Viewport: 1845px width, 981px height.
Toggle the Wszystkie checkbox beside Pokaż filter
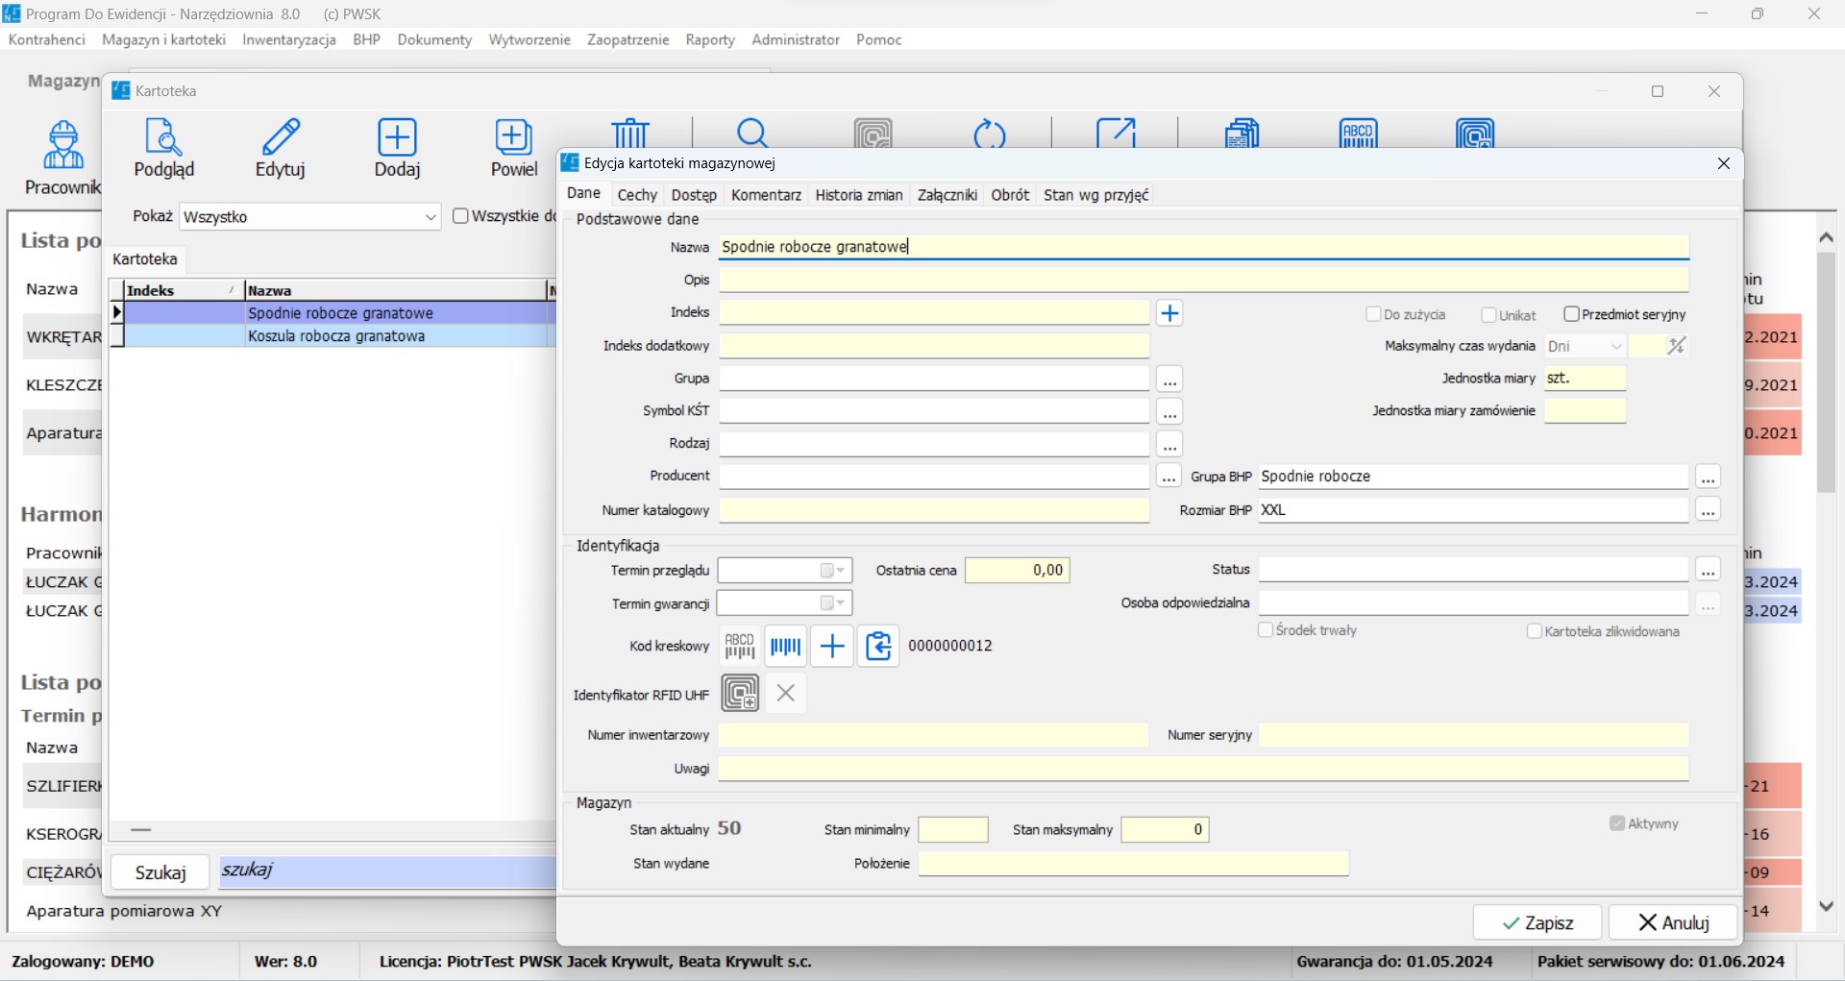[x=460, y=216]
